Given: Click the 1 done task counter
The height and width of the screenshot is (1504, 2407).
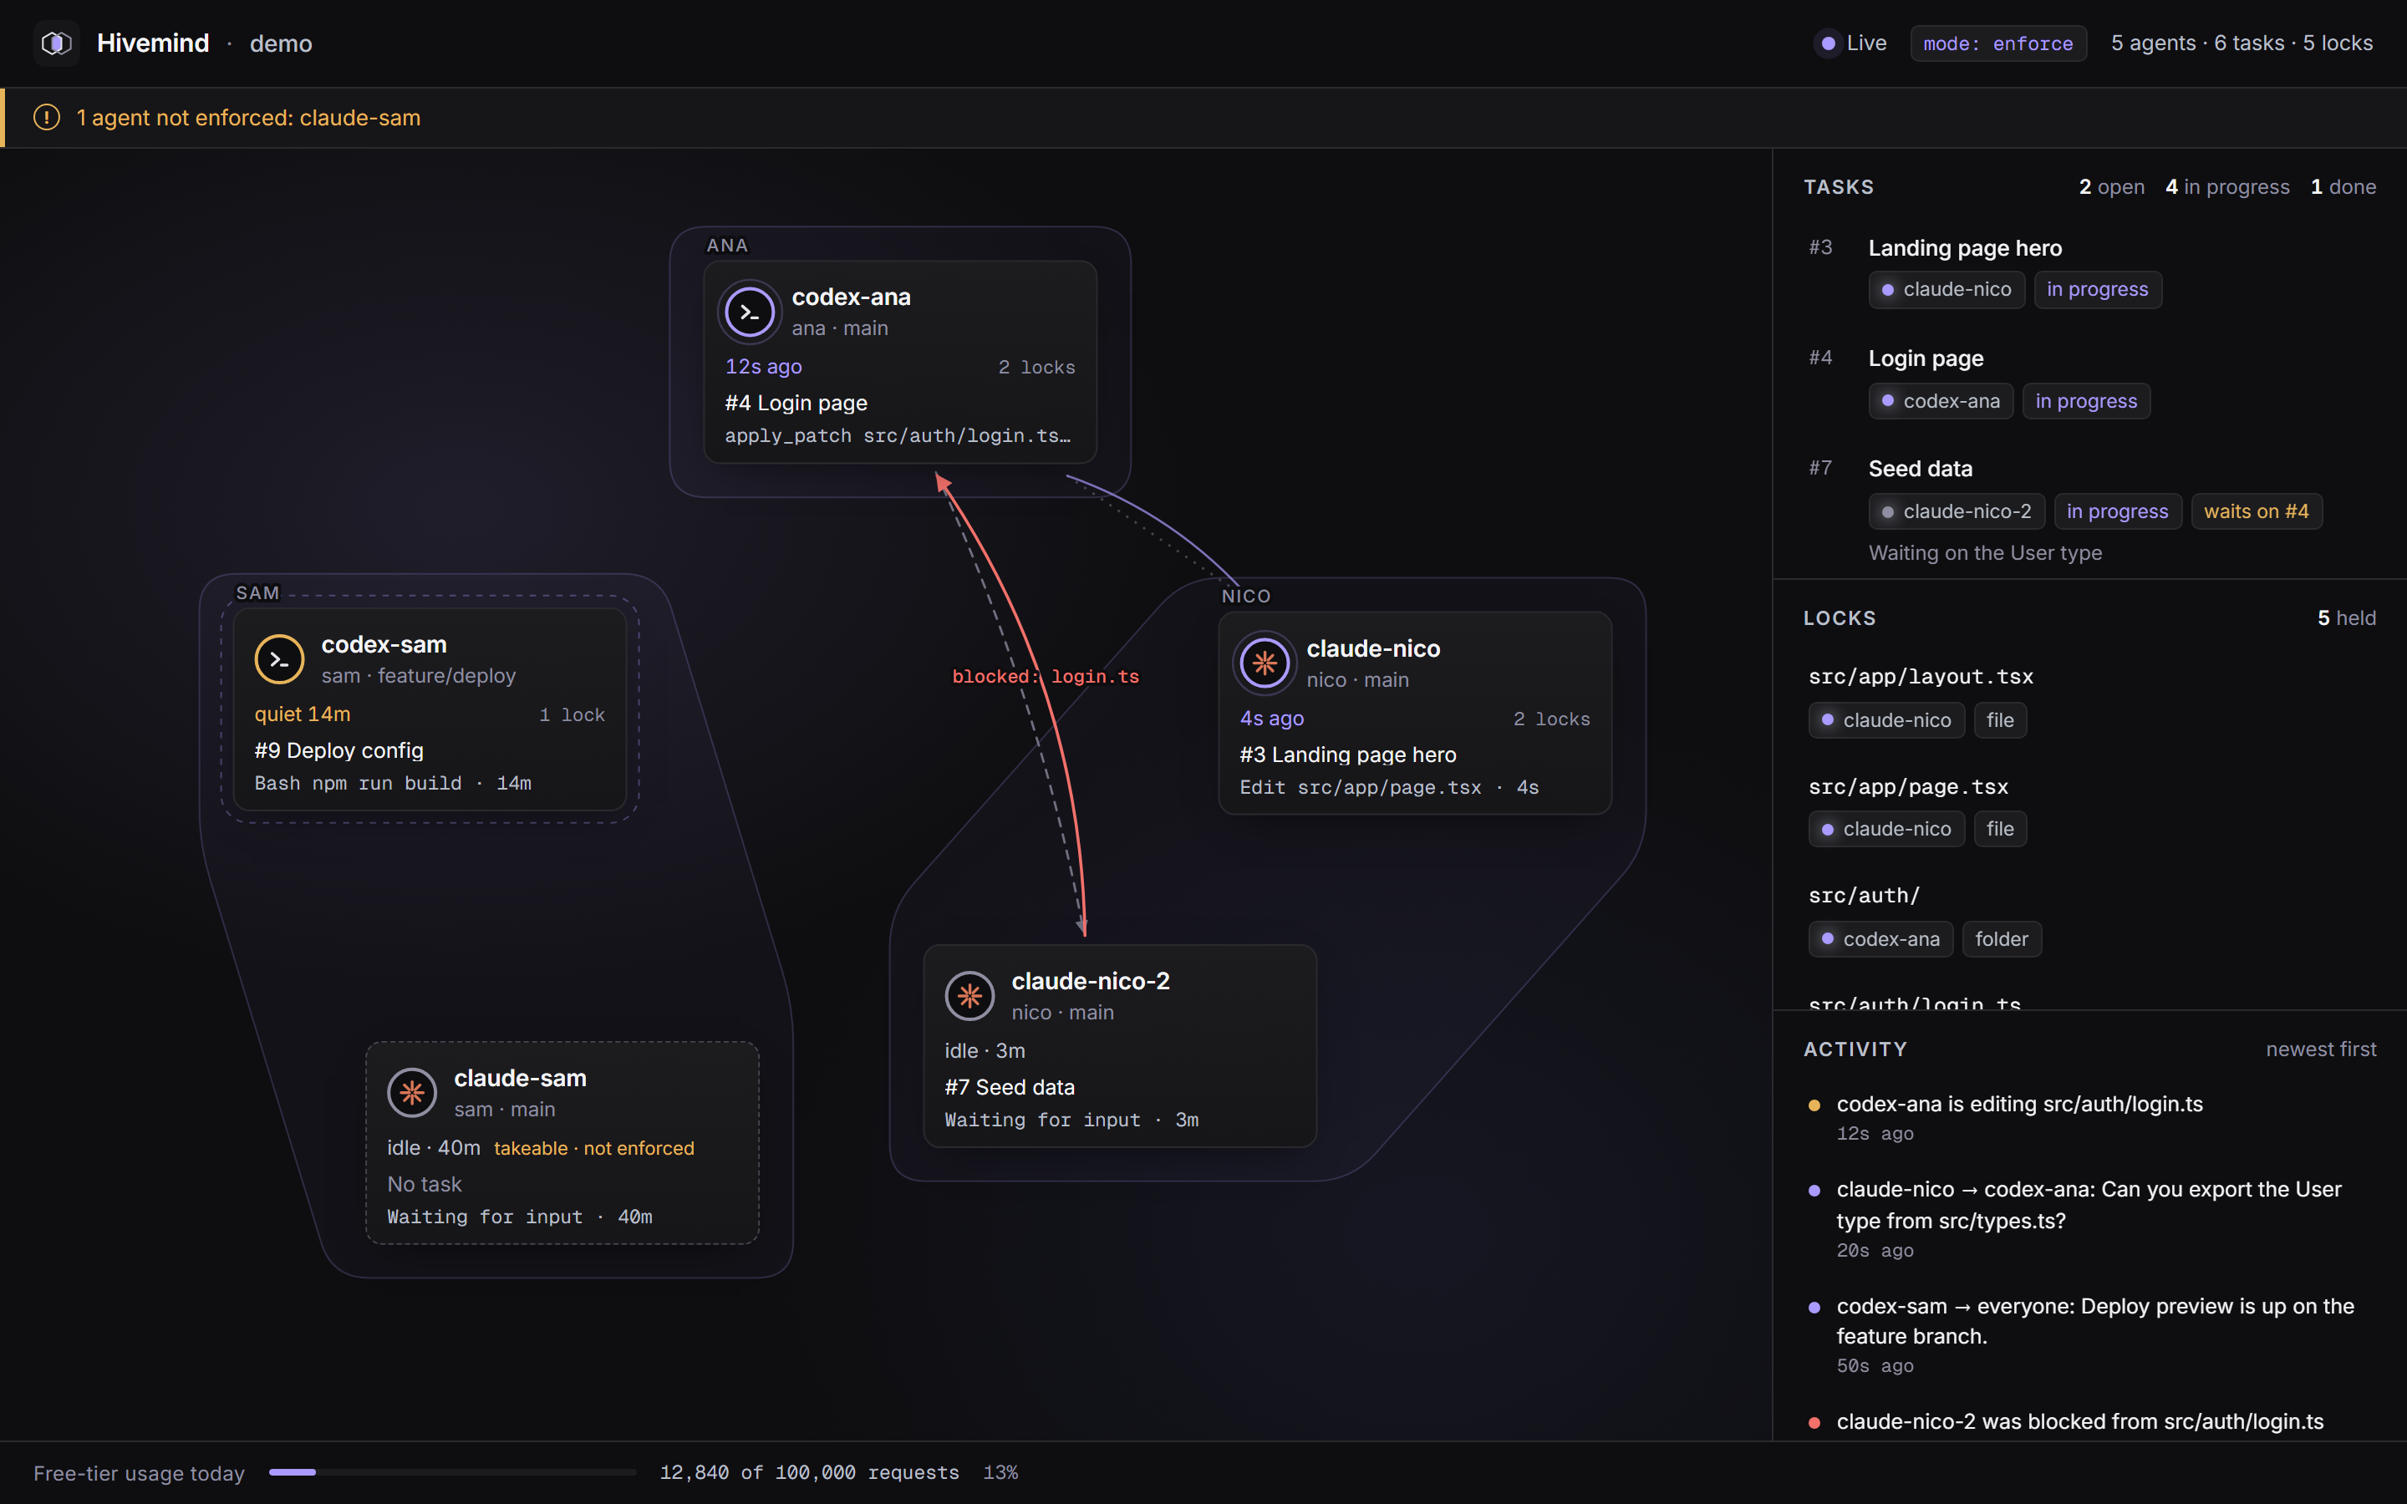Looking at the screenshot, I should [2343, 187].
